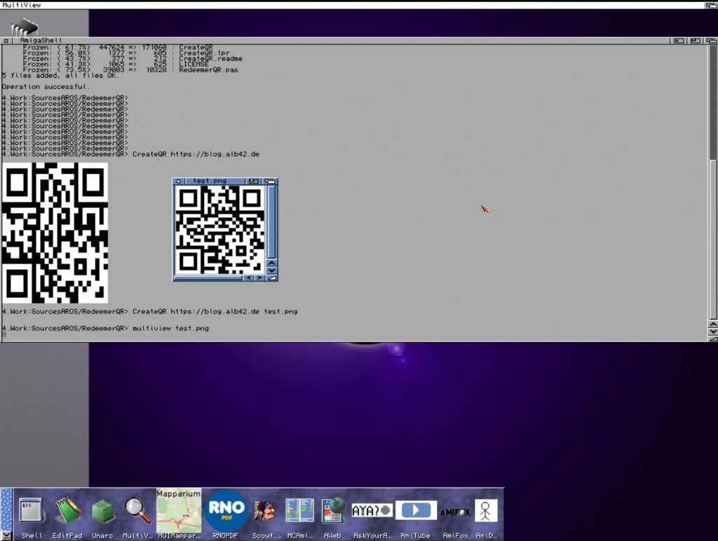Screen dimensions: 718x541
Task: Click the QR image inside test.png window
Action: point(219,230)
